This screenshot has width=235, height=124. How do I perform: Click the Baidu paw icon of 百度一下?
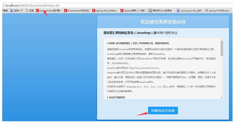pyautogui.click(x=12, y=11)
